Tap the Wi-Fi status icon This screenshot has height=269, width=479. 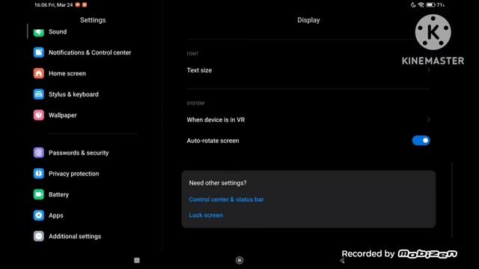tap(421, 5)
